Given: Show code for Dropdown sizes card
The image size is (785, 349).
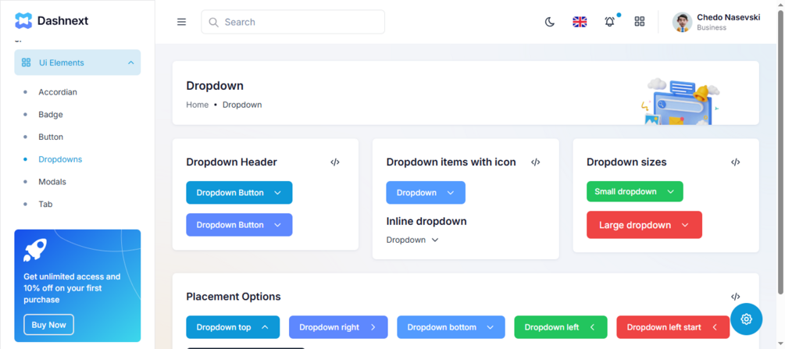Looking at the screenshot, I should click(x=736, y=162).
